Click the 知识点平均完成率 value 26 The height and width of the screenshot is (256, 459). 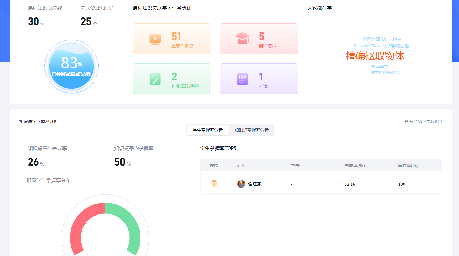pyautogui.click(x=33, y=162)
